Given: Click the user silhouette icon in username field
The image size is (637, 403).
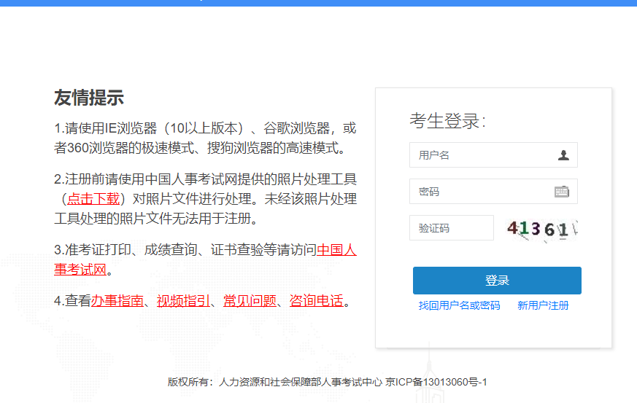Looking at the screenshot, I should [x=563, y=155].
